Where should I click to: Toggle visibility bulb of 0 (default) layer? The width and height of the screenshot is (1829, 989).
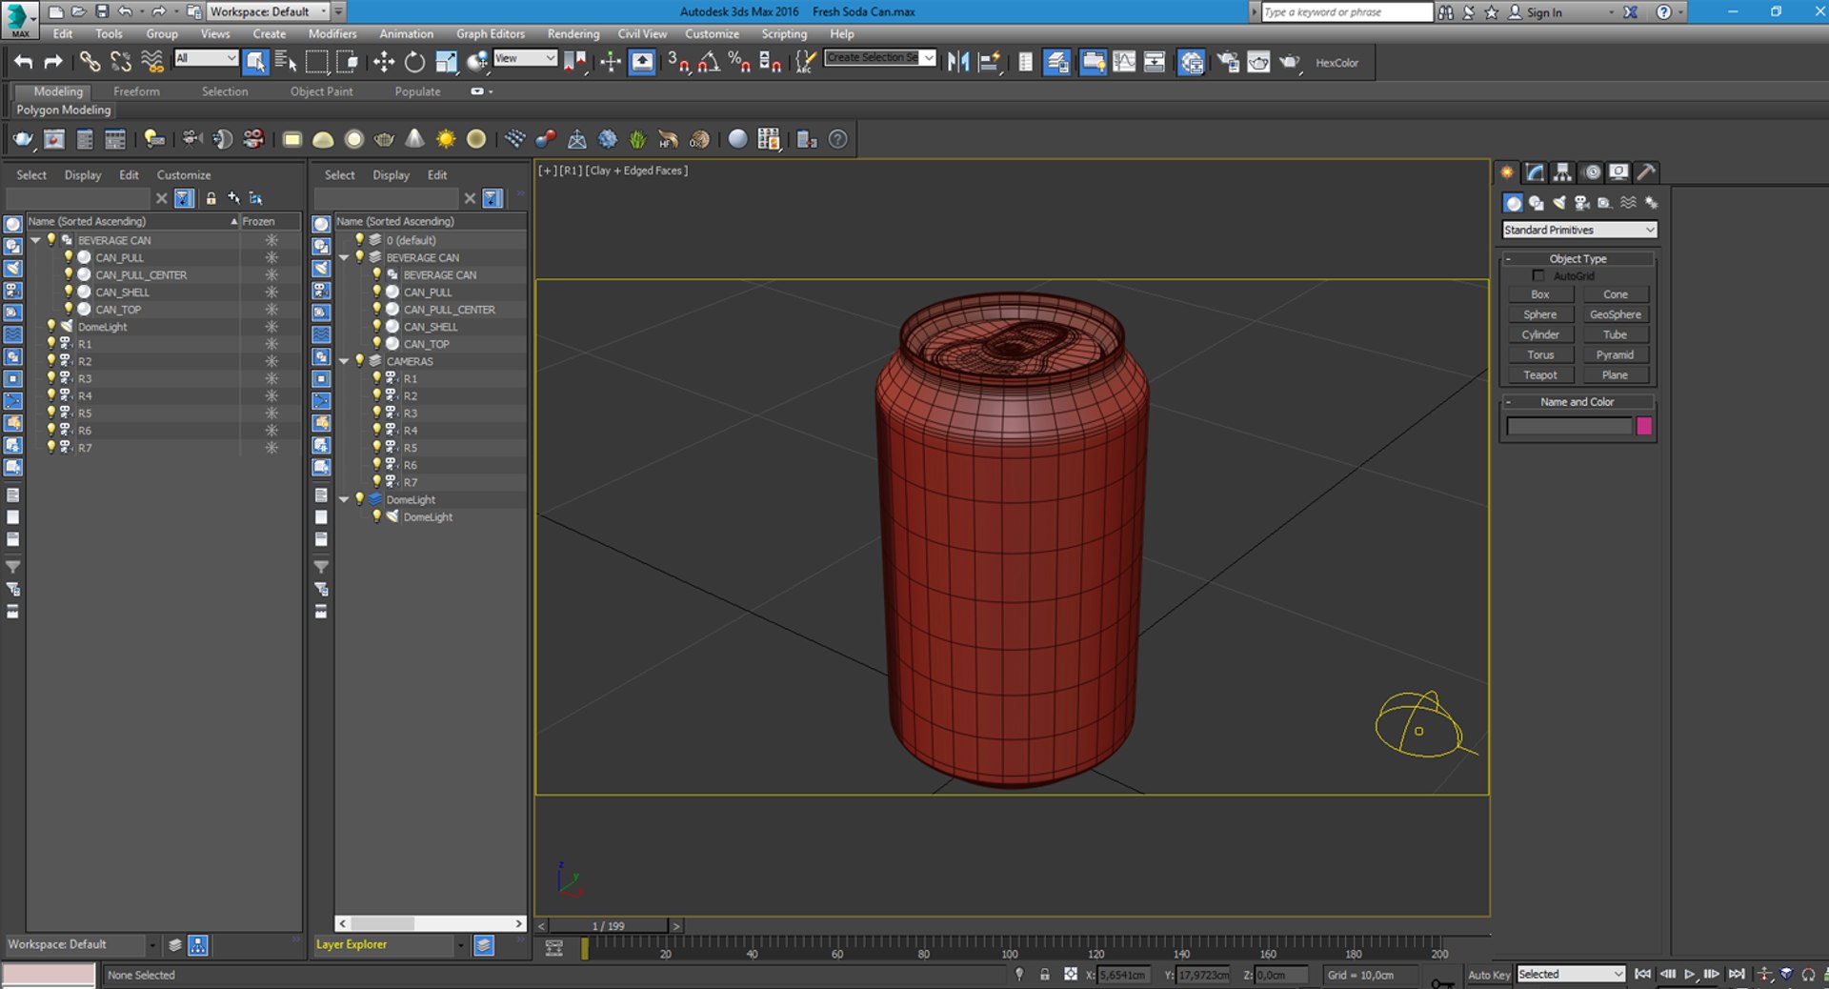359,240
